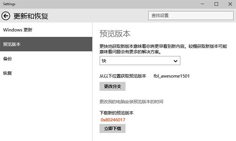Click the 更改我的电脑安装预览版本的时间 link
The width and height of the screenshot is (236, 141).
(131, 102)
